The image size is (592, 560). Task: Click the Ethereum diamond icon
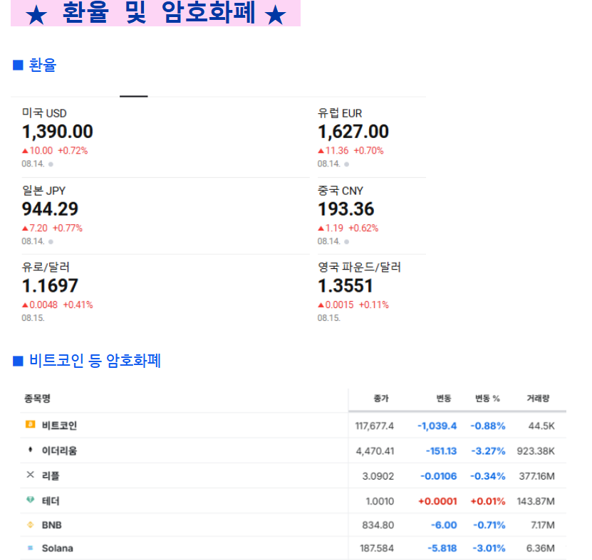pyautogui.click(x=30, y=450)
